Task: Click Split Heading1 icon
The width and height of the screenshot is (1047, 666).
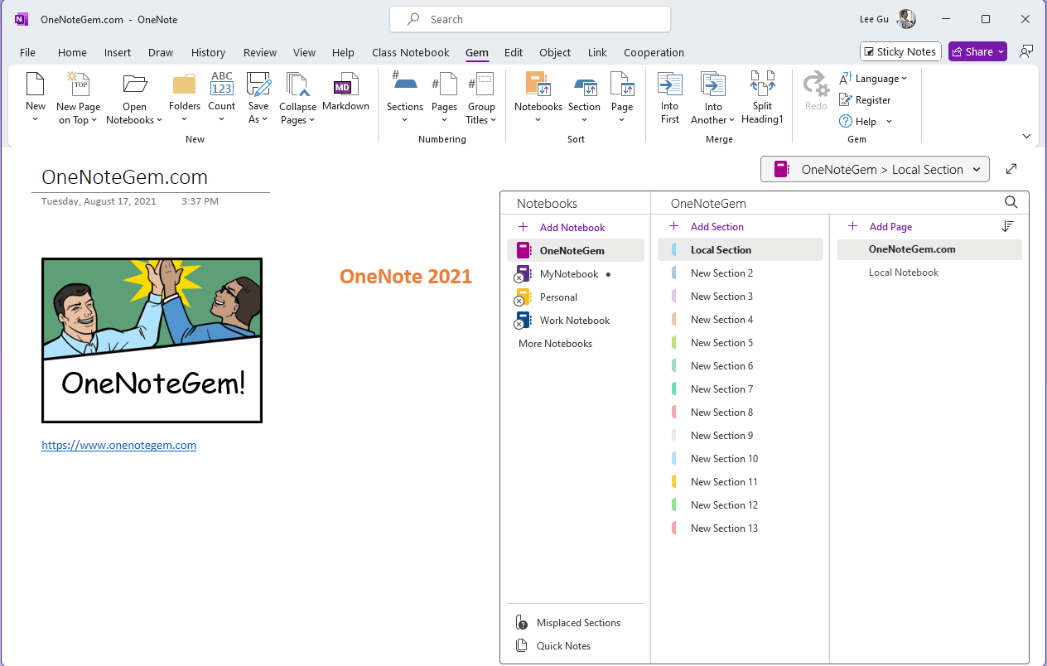Action: tap(762, 84)
